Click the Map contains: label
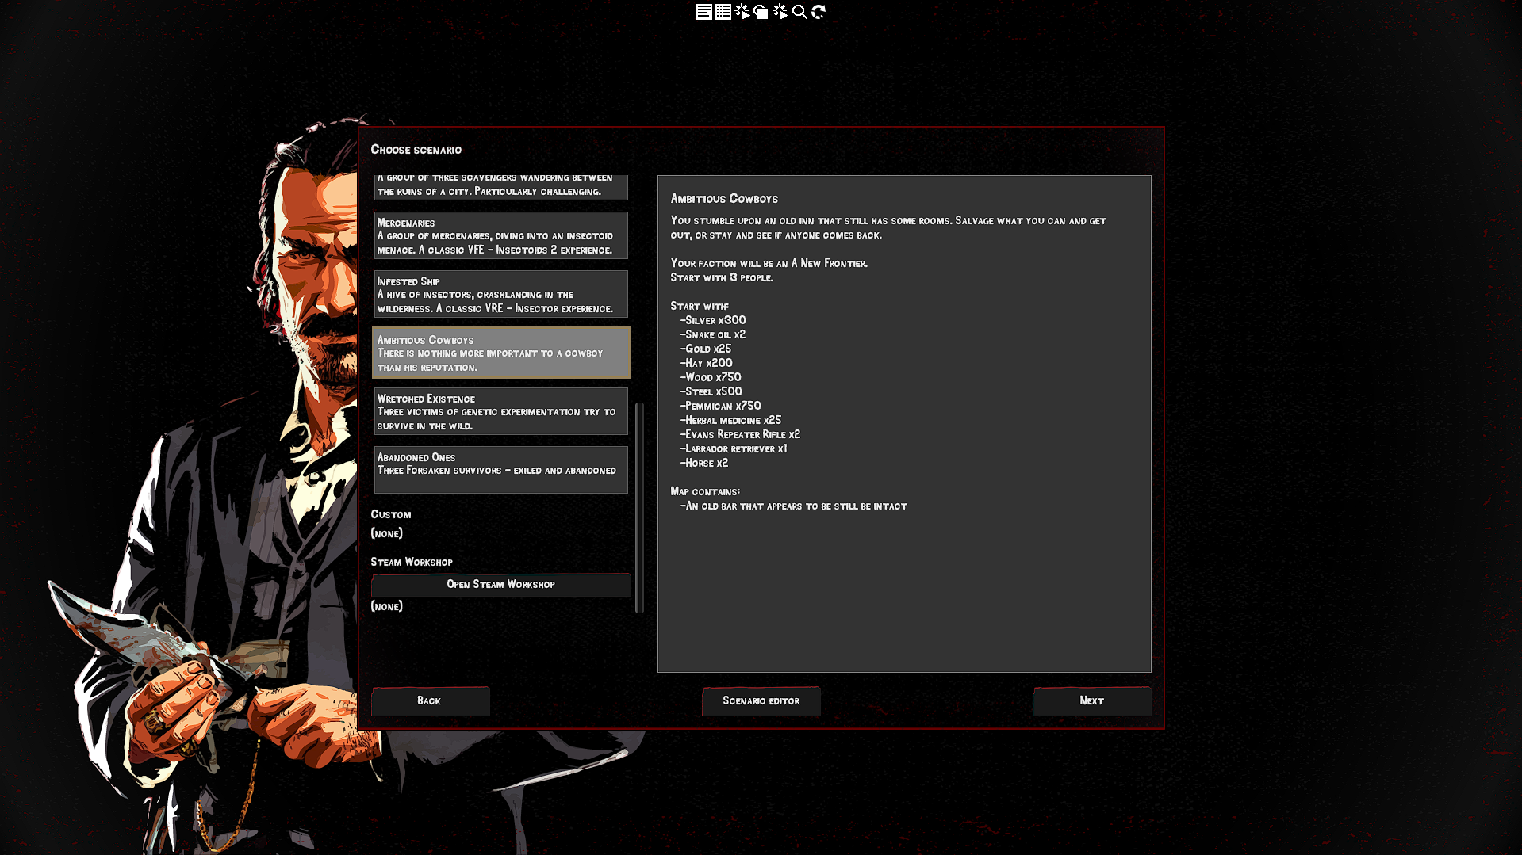This screenshot has width=1522, height=855. tap(705, 492)
